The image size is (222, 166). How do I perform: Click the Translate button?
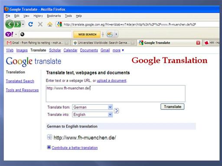coord(172,107)
